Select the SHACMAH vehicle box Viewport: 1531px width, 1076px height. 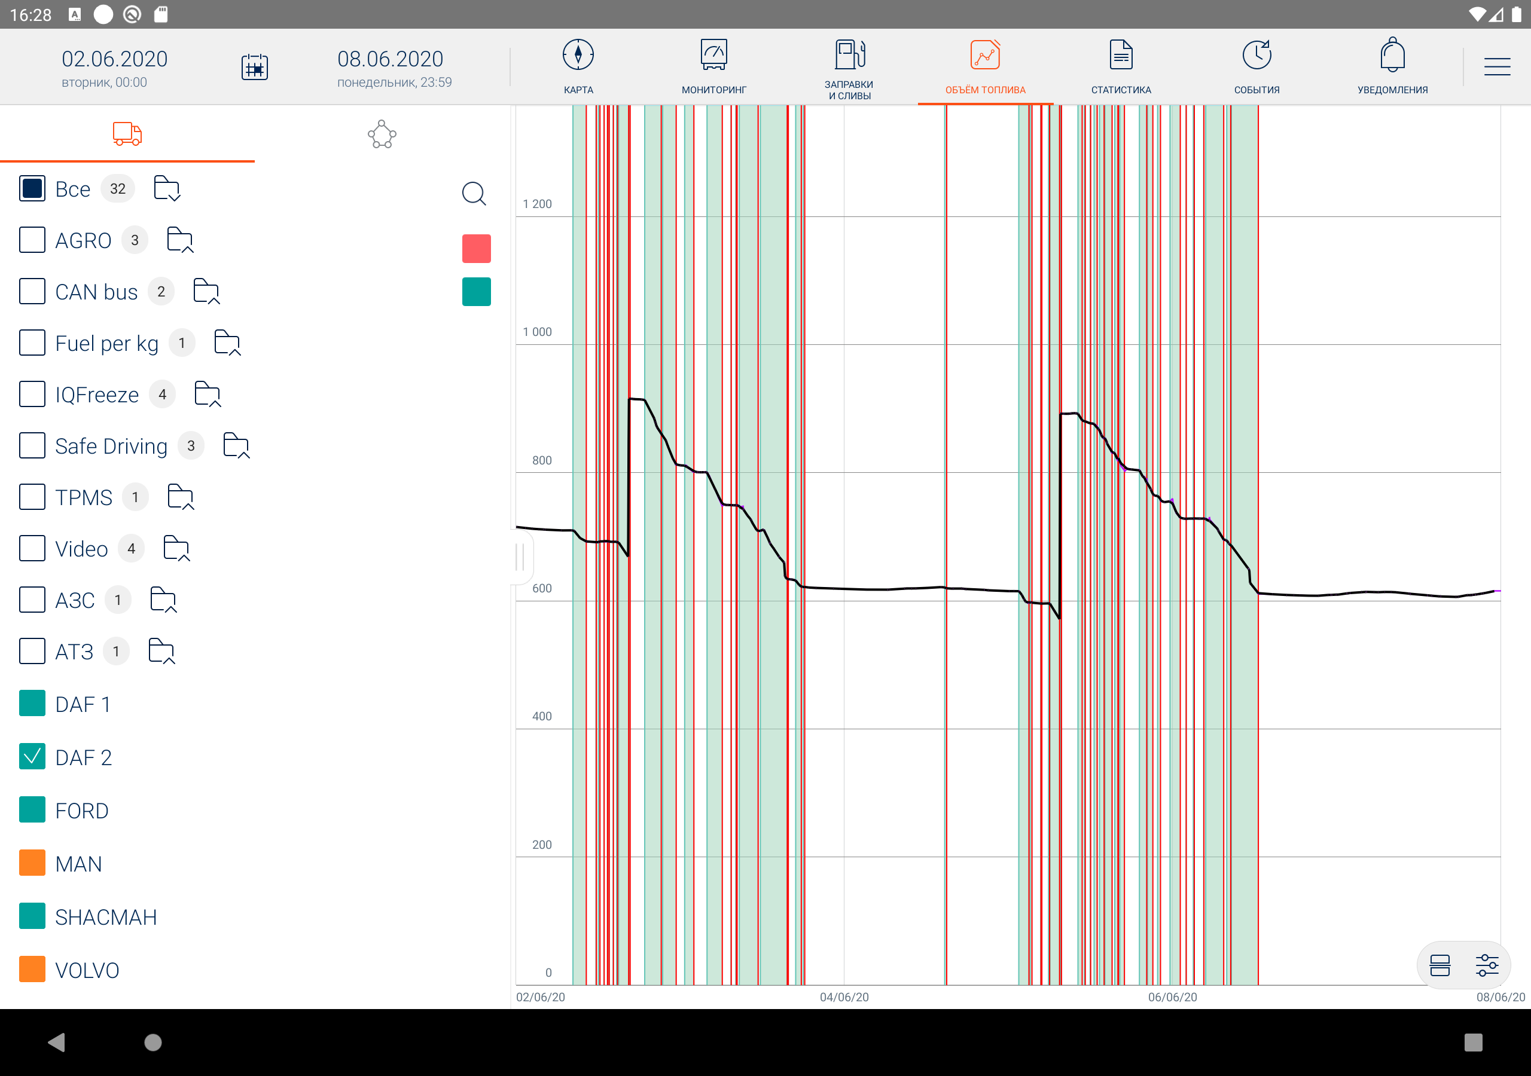32,916
